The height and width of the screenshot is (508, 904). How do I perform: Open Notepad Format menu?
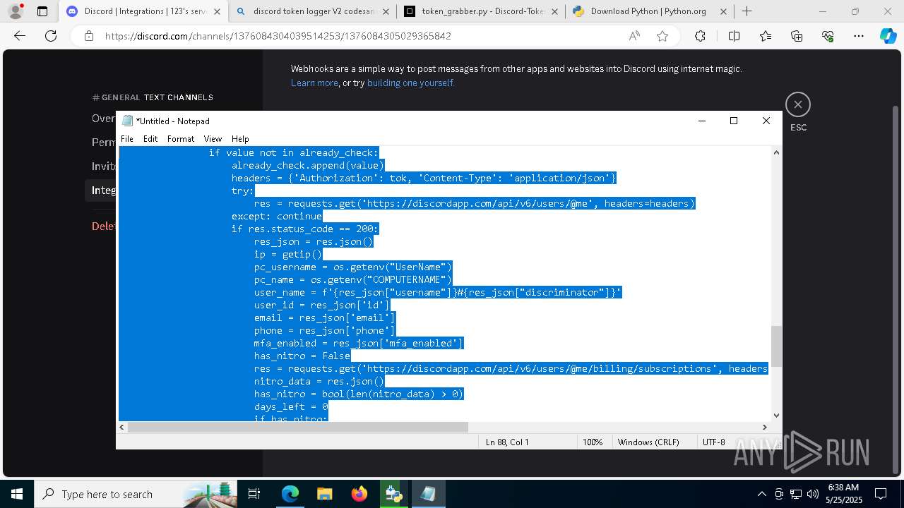tap(181, 139)
